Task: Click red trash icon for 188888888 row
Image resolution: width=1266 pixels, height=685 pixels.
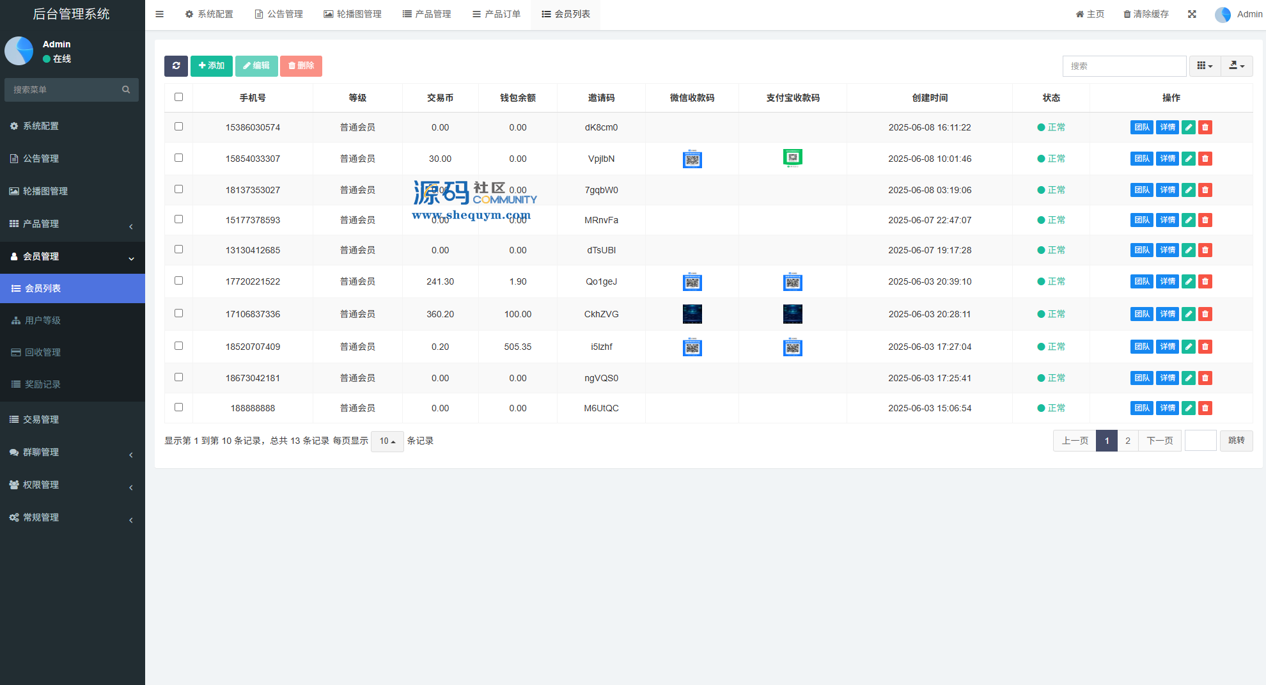Action: [1205, 408]
